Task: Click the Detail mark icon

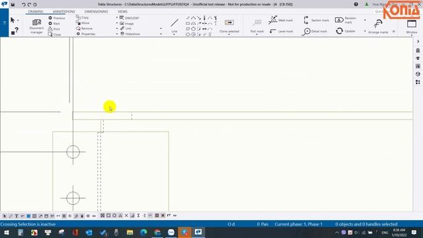Action: (x=307, y=31)
